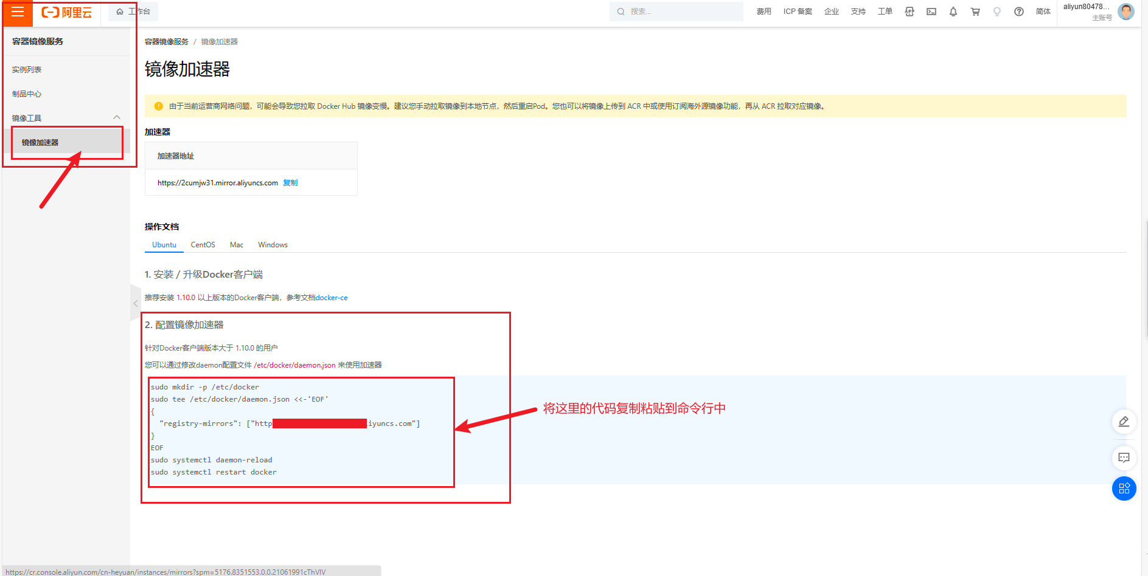Click the lightbulb tips icon
This screenshot has width=1148, height=576.
997,12
